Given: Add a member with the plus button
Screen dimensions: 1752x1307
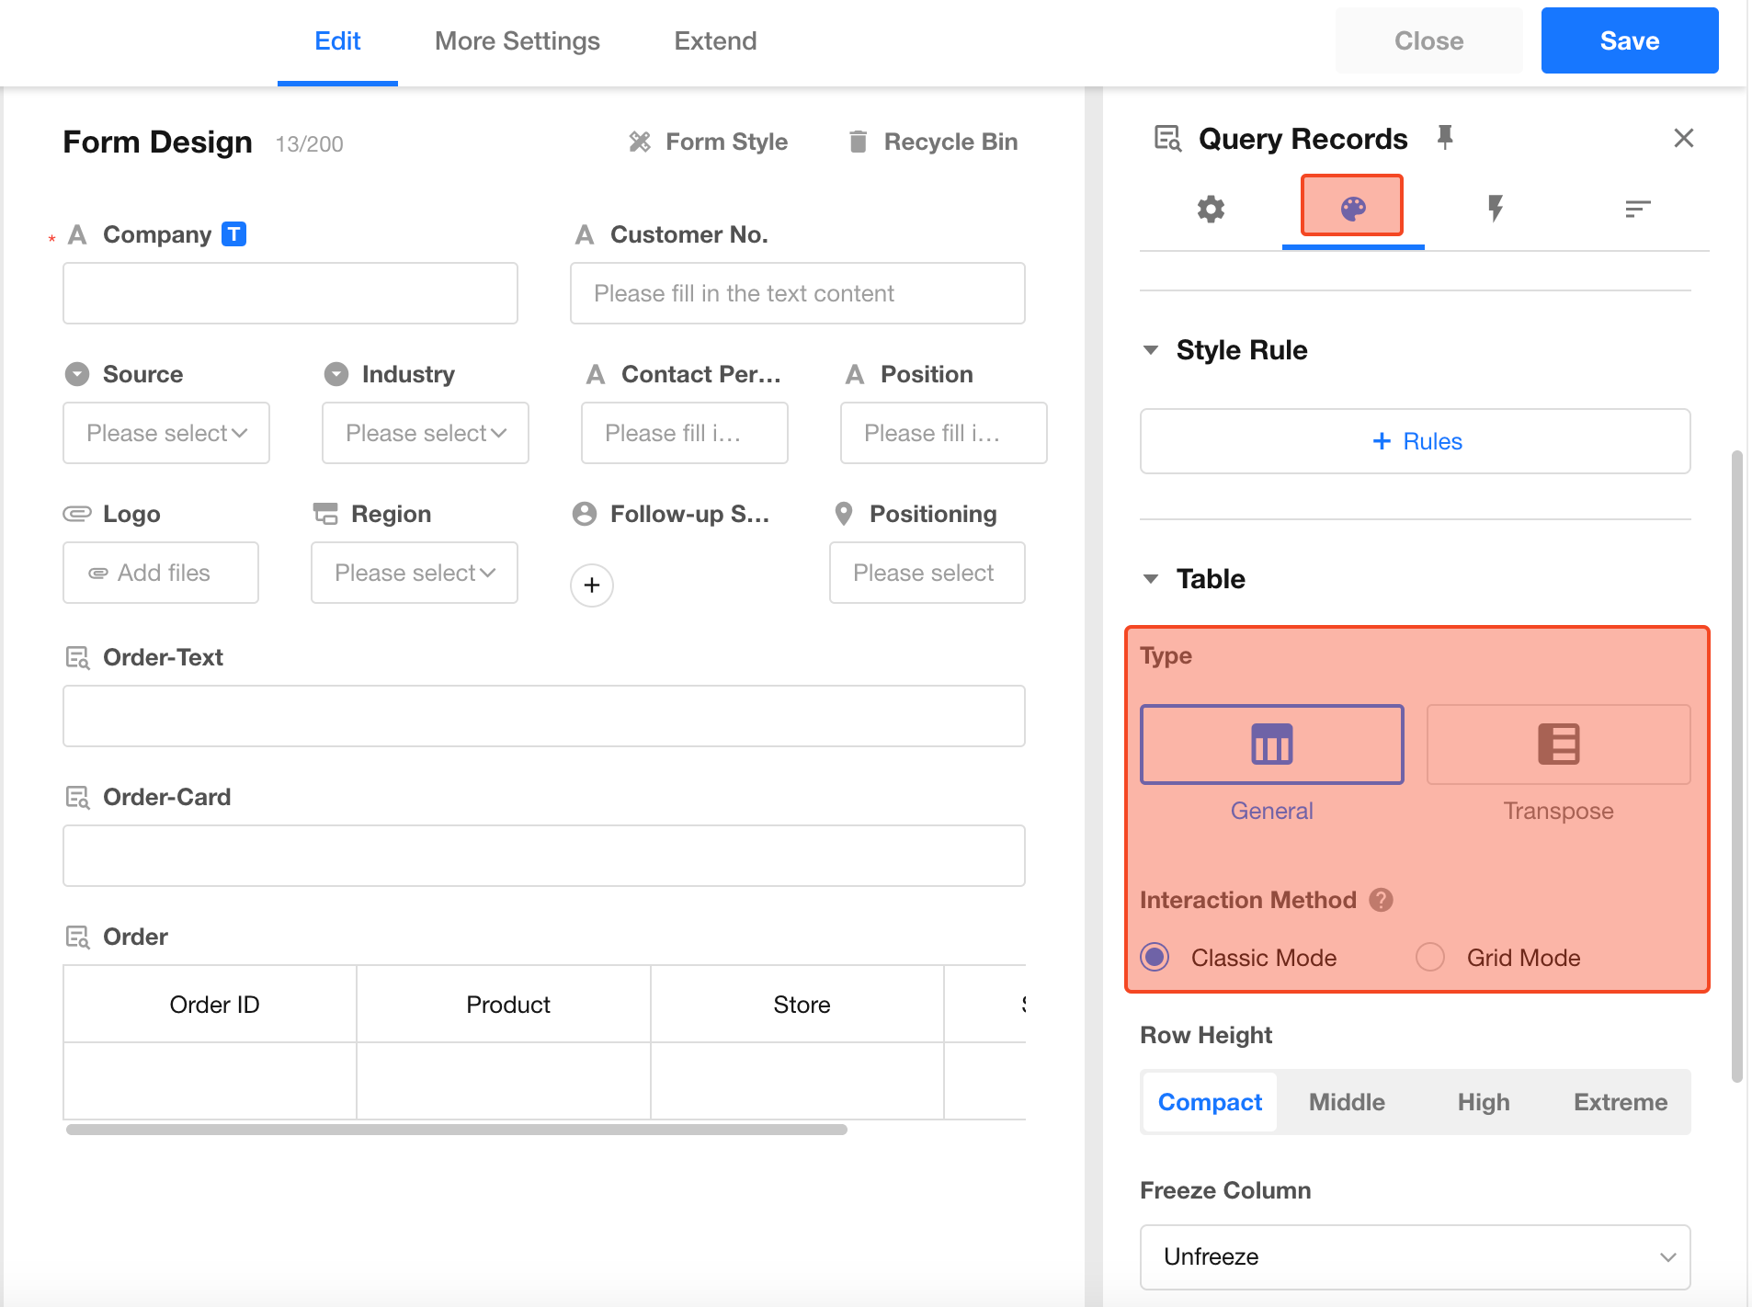Looking at the screenshot, I should point(592,585).
